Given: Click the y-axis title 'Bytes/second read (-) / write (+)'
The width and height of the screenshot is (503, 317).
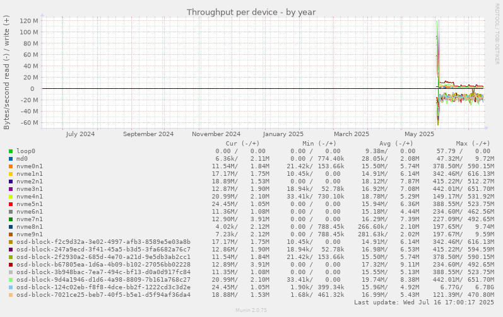Looking at the screenshot, I should click(x=6, y=72).
